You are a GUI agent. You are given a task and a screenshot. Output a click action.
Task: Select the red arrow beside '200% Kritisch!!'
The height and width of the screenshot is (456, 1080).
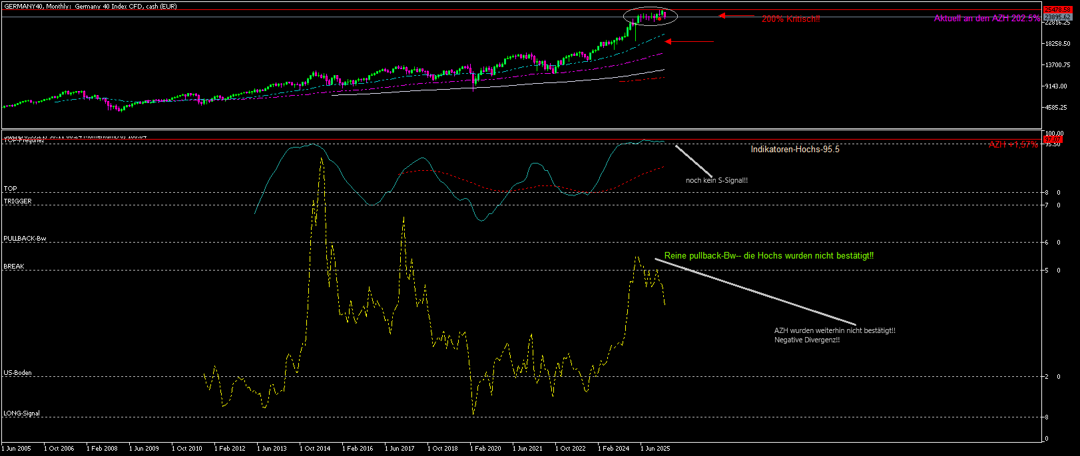point(736,15)
